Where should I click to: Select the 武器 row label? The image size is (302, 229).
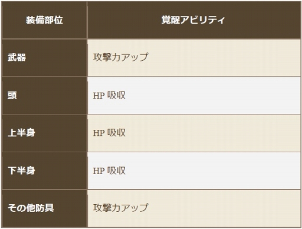(x=17, y=58)
